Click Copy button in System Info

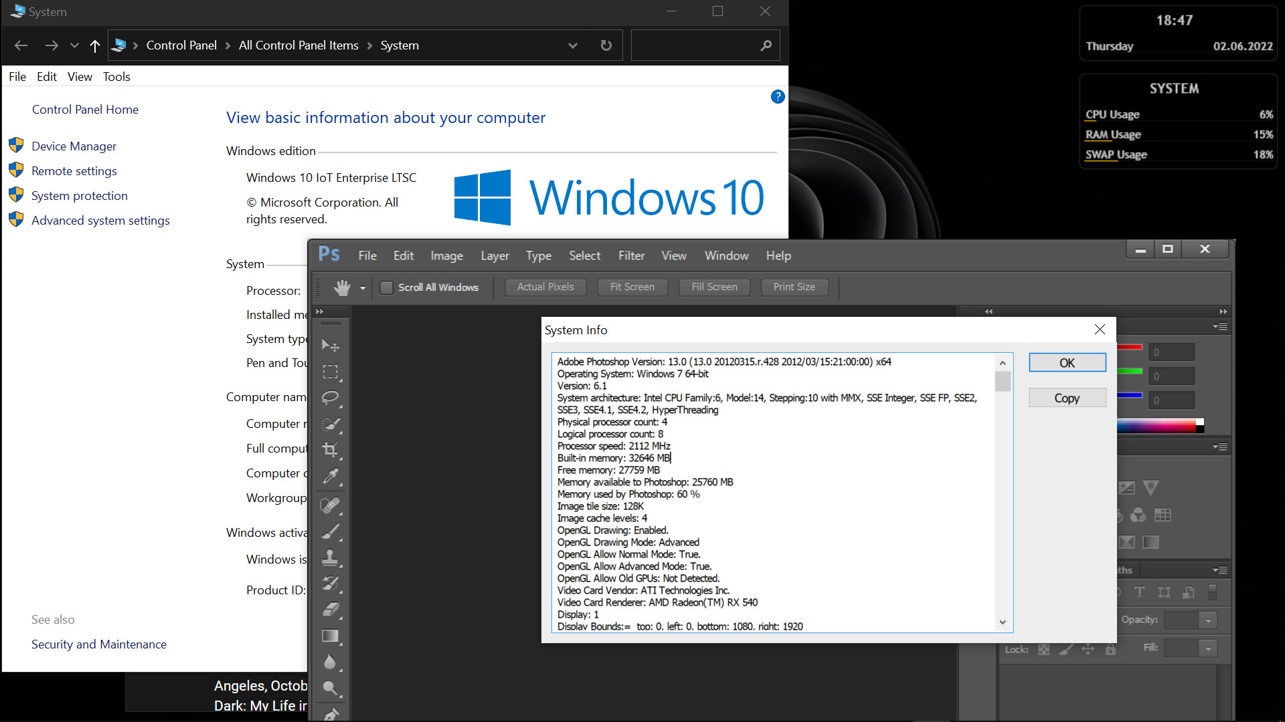pos(1067,398)
